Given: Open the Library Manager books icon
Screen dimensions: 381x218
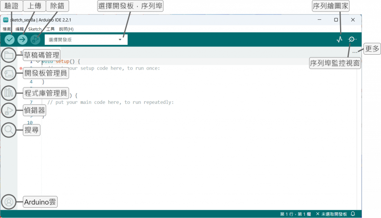Looking at the screenshot, I should (9, 93).
